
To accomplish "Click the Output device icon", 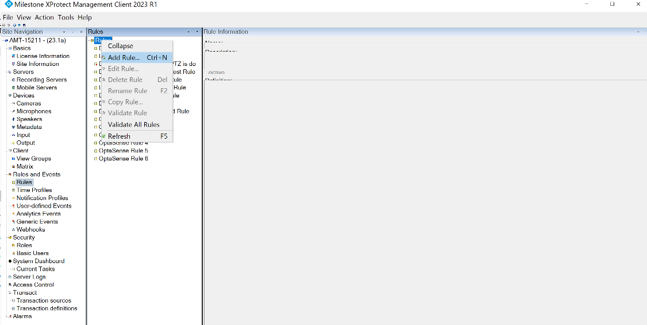I will 13,143.
